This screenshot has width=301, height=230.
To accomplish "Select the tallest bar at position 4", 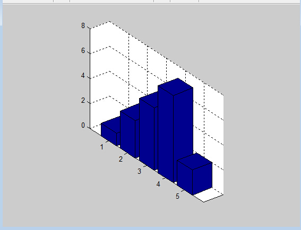I will pyautogui.click(x=175, y=130).
